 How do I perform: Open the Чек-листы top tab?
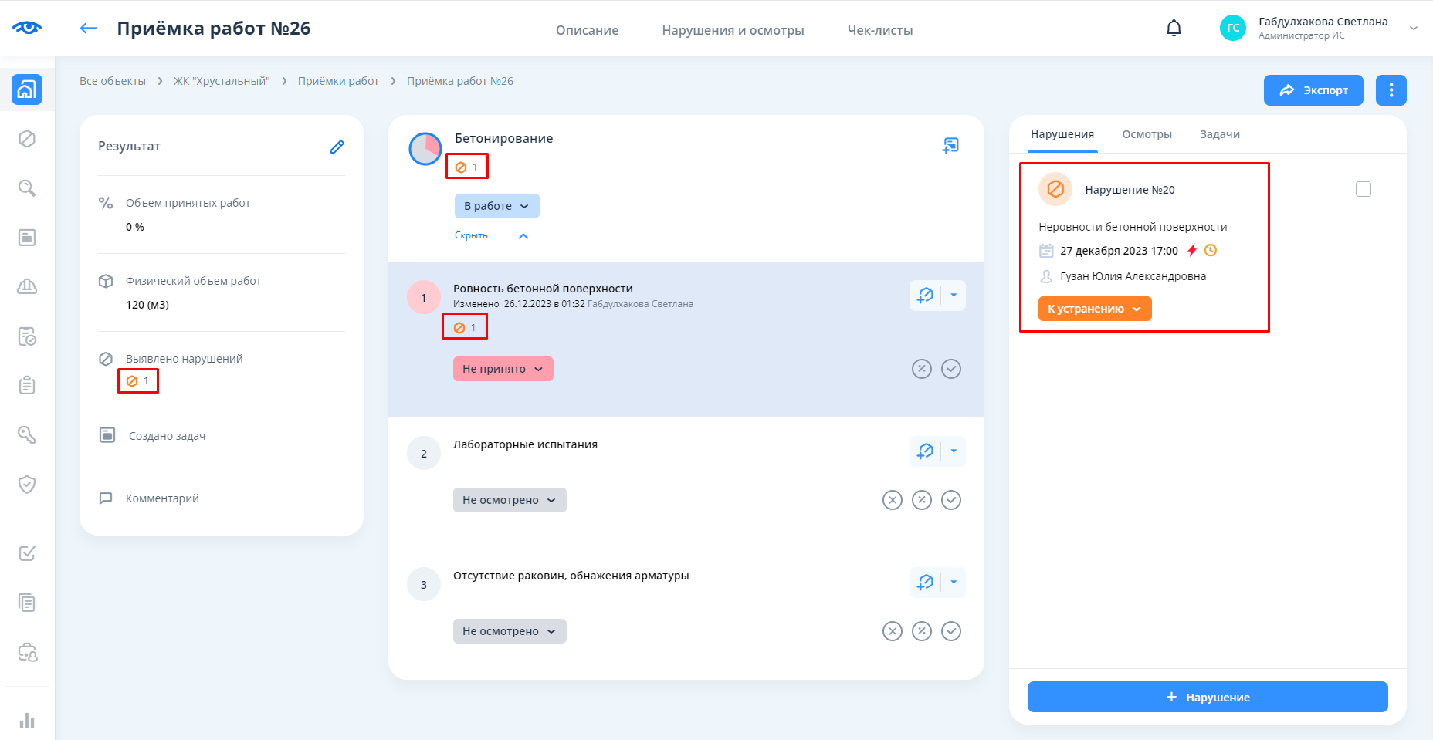879,30
